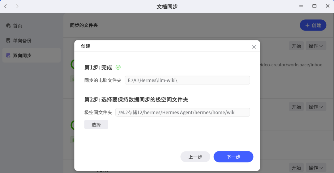Click the blue 创建 button
This screenshot has width=334, height=173.
pyautogui.click(x=313, y=25)
